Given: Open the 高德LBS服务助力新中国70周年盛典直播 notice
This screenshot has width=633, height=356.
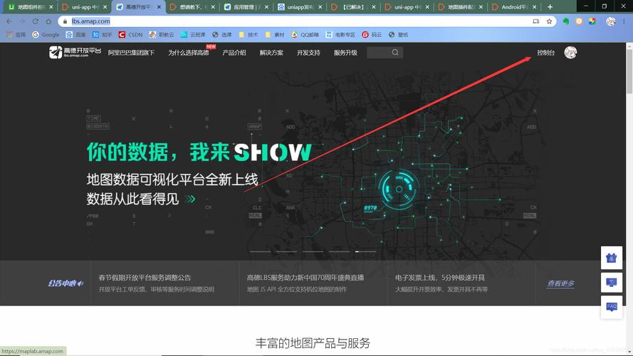Looking at the screenshot, I should [305, 278].
